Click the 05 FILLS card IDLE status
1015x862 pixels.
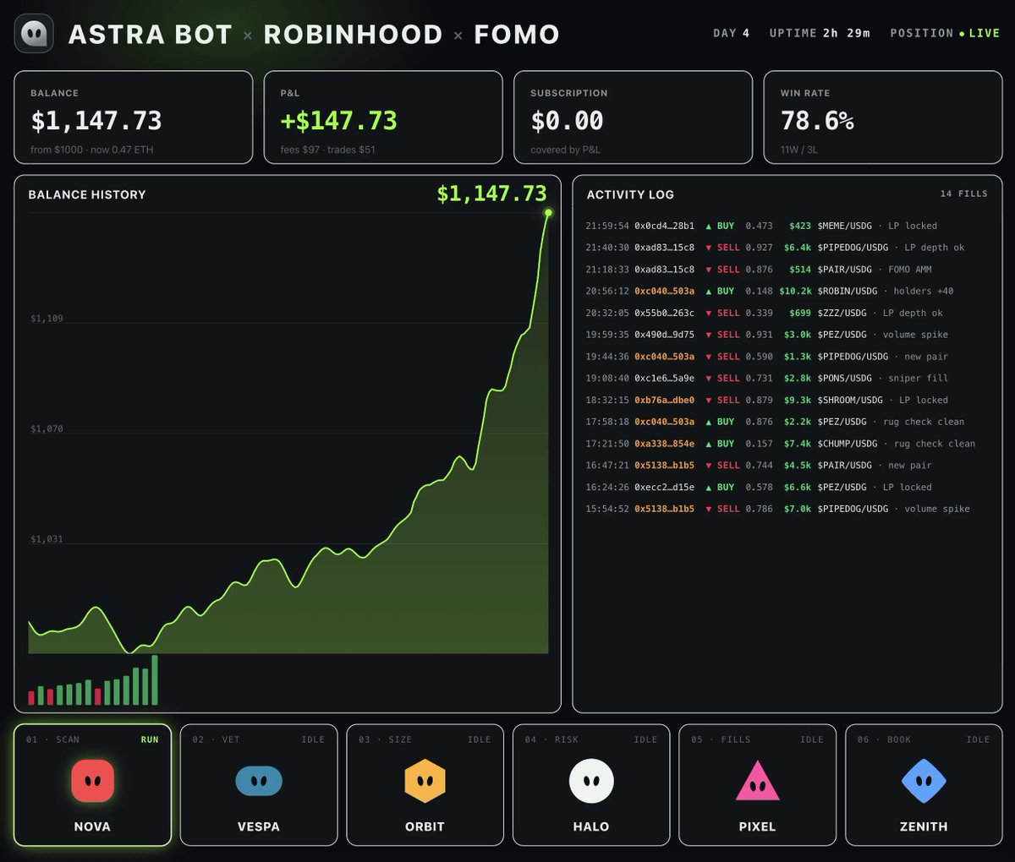point(812,739)
